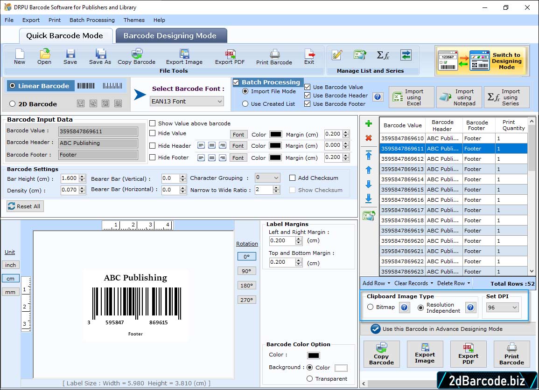The width and height of the screenshot is (539, 390).
Task: Select Use Created List option
Action: pos(245,104)
